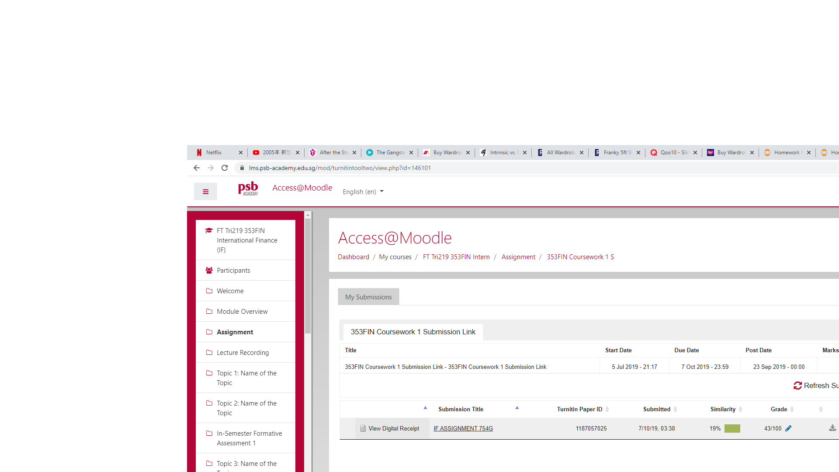Screen dimensions: 839x472
Task: Click the first column sort arrow before Submission Title
Action: [x=425, y=408]
